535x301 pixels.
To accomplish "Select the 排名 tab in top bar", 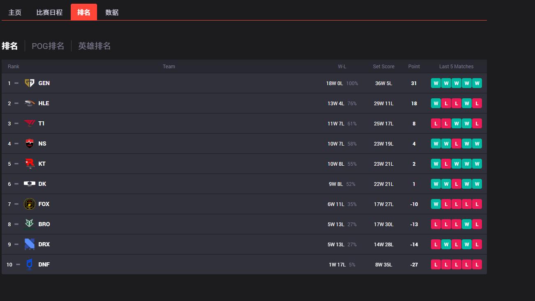I will point(84,12).
